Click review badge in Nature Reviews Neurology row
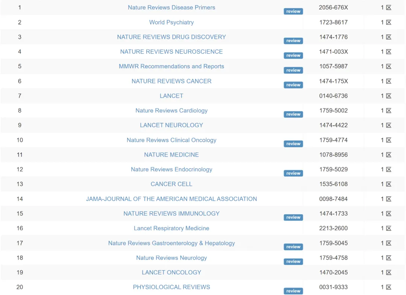The image size is (406, 295). point(293,262)
